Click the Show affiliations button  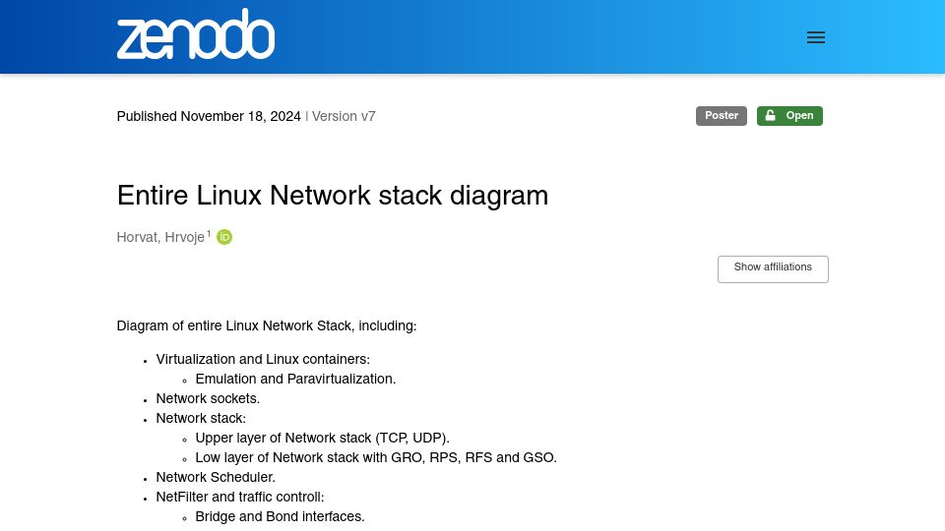tap(773, 268)
